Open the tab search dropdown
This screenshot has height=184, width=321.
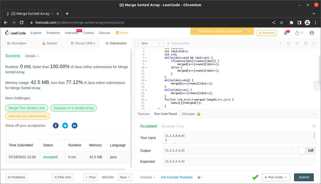tap(314, 14)
